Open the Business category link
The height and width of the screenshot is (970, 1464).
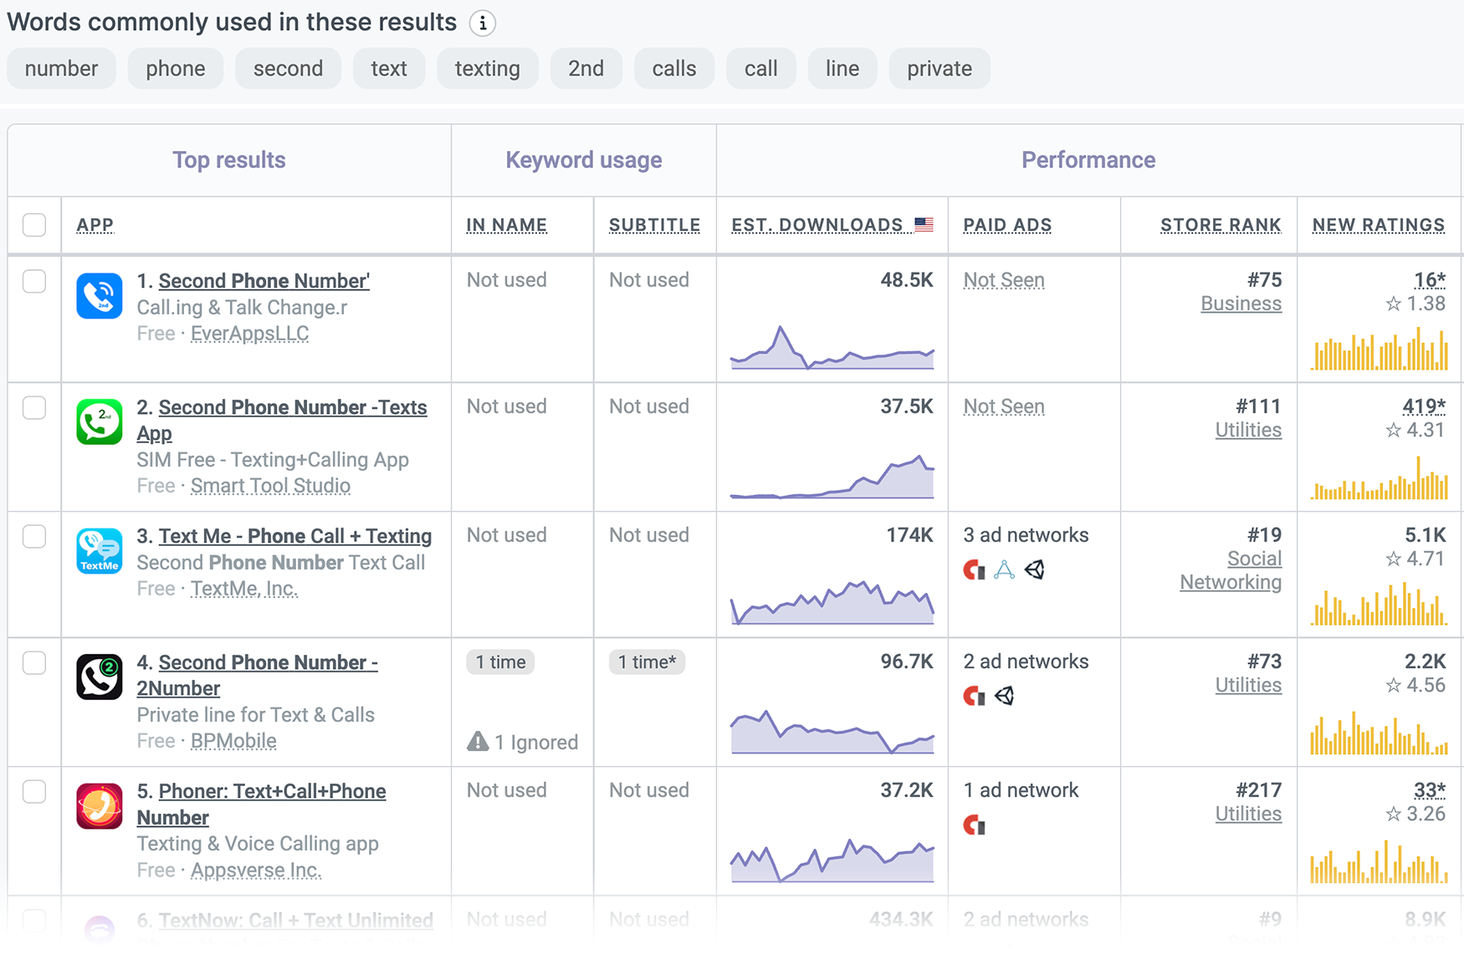click(x=1241, y=304)
